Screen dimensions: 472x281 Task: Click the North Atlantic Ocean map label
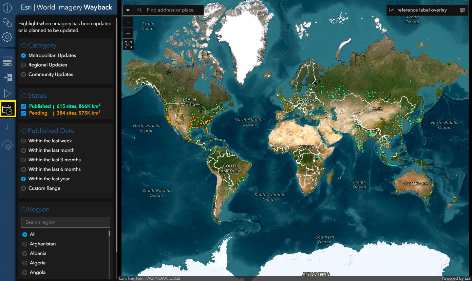point(249,122)
